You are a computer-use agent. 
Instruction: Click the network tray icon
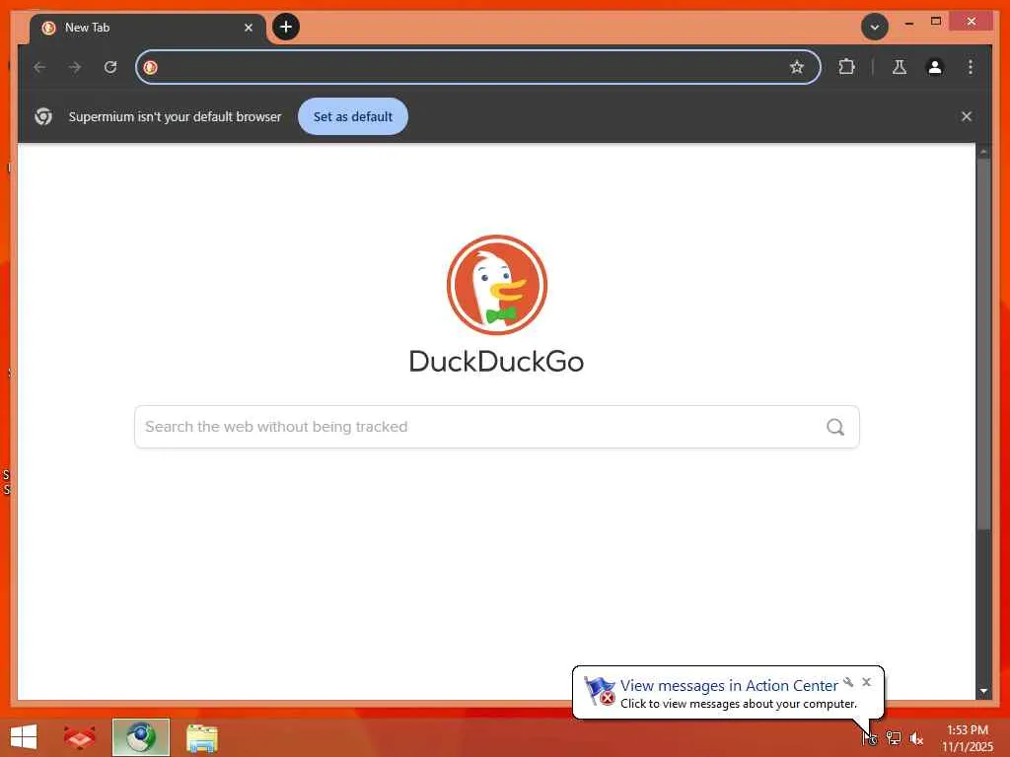pyautogui.click(x=894, y=737)
